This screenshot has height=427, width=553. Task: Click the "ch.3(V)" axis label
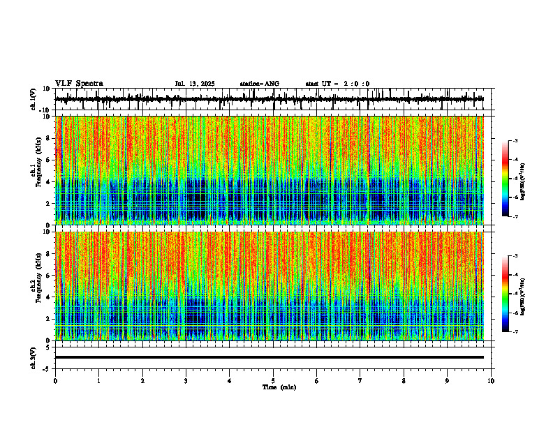pyautogui.click(x=33, y=358)
